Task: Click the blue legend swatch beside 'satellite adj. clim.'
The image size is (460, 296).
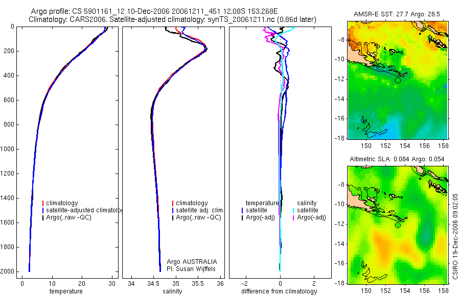Action: click(x=173, y=210)
